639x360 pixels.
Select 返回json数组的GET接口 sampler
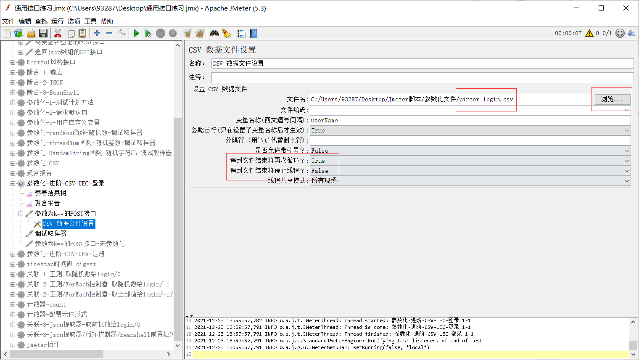coord(69,52)
